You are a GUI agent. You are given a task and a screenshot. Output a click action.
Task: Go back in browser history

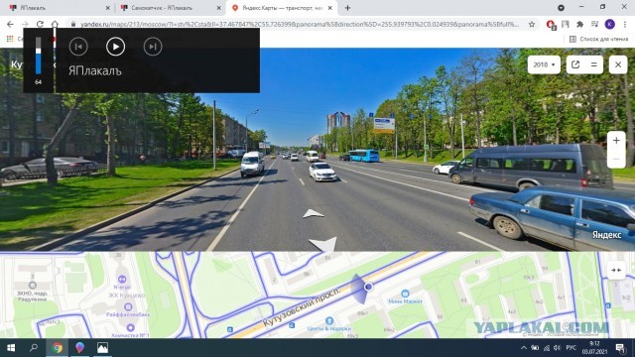coord(10,24)
